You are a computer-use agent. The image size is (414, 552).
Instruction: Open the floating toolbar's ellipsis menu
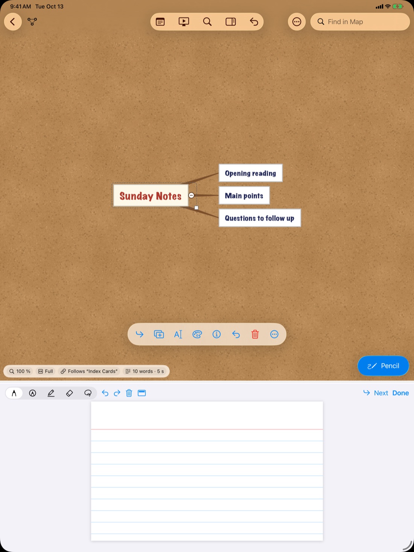(x=274, y=334)
